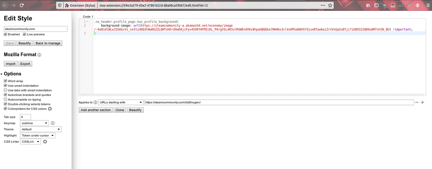
Task: Bookmark this page with the star icon
Action: tap(330, 5)
